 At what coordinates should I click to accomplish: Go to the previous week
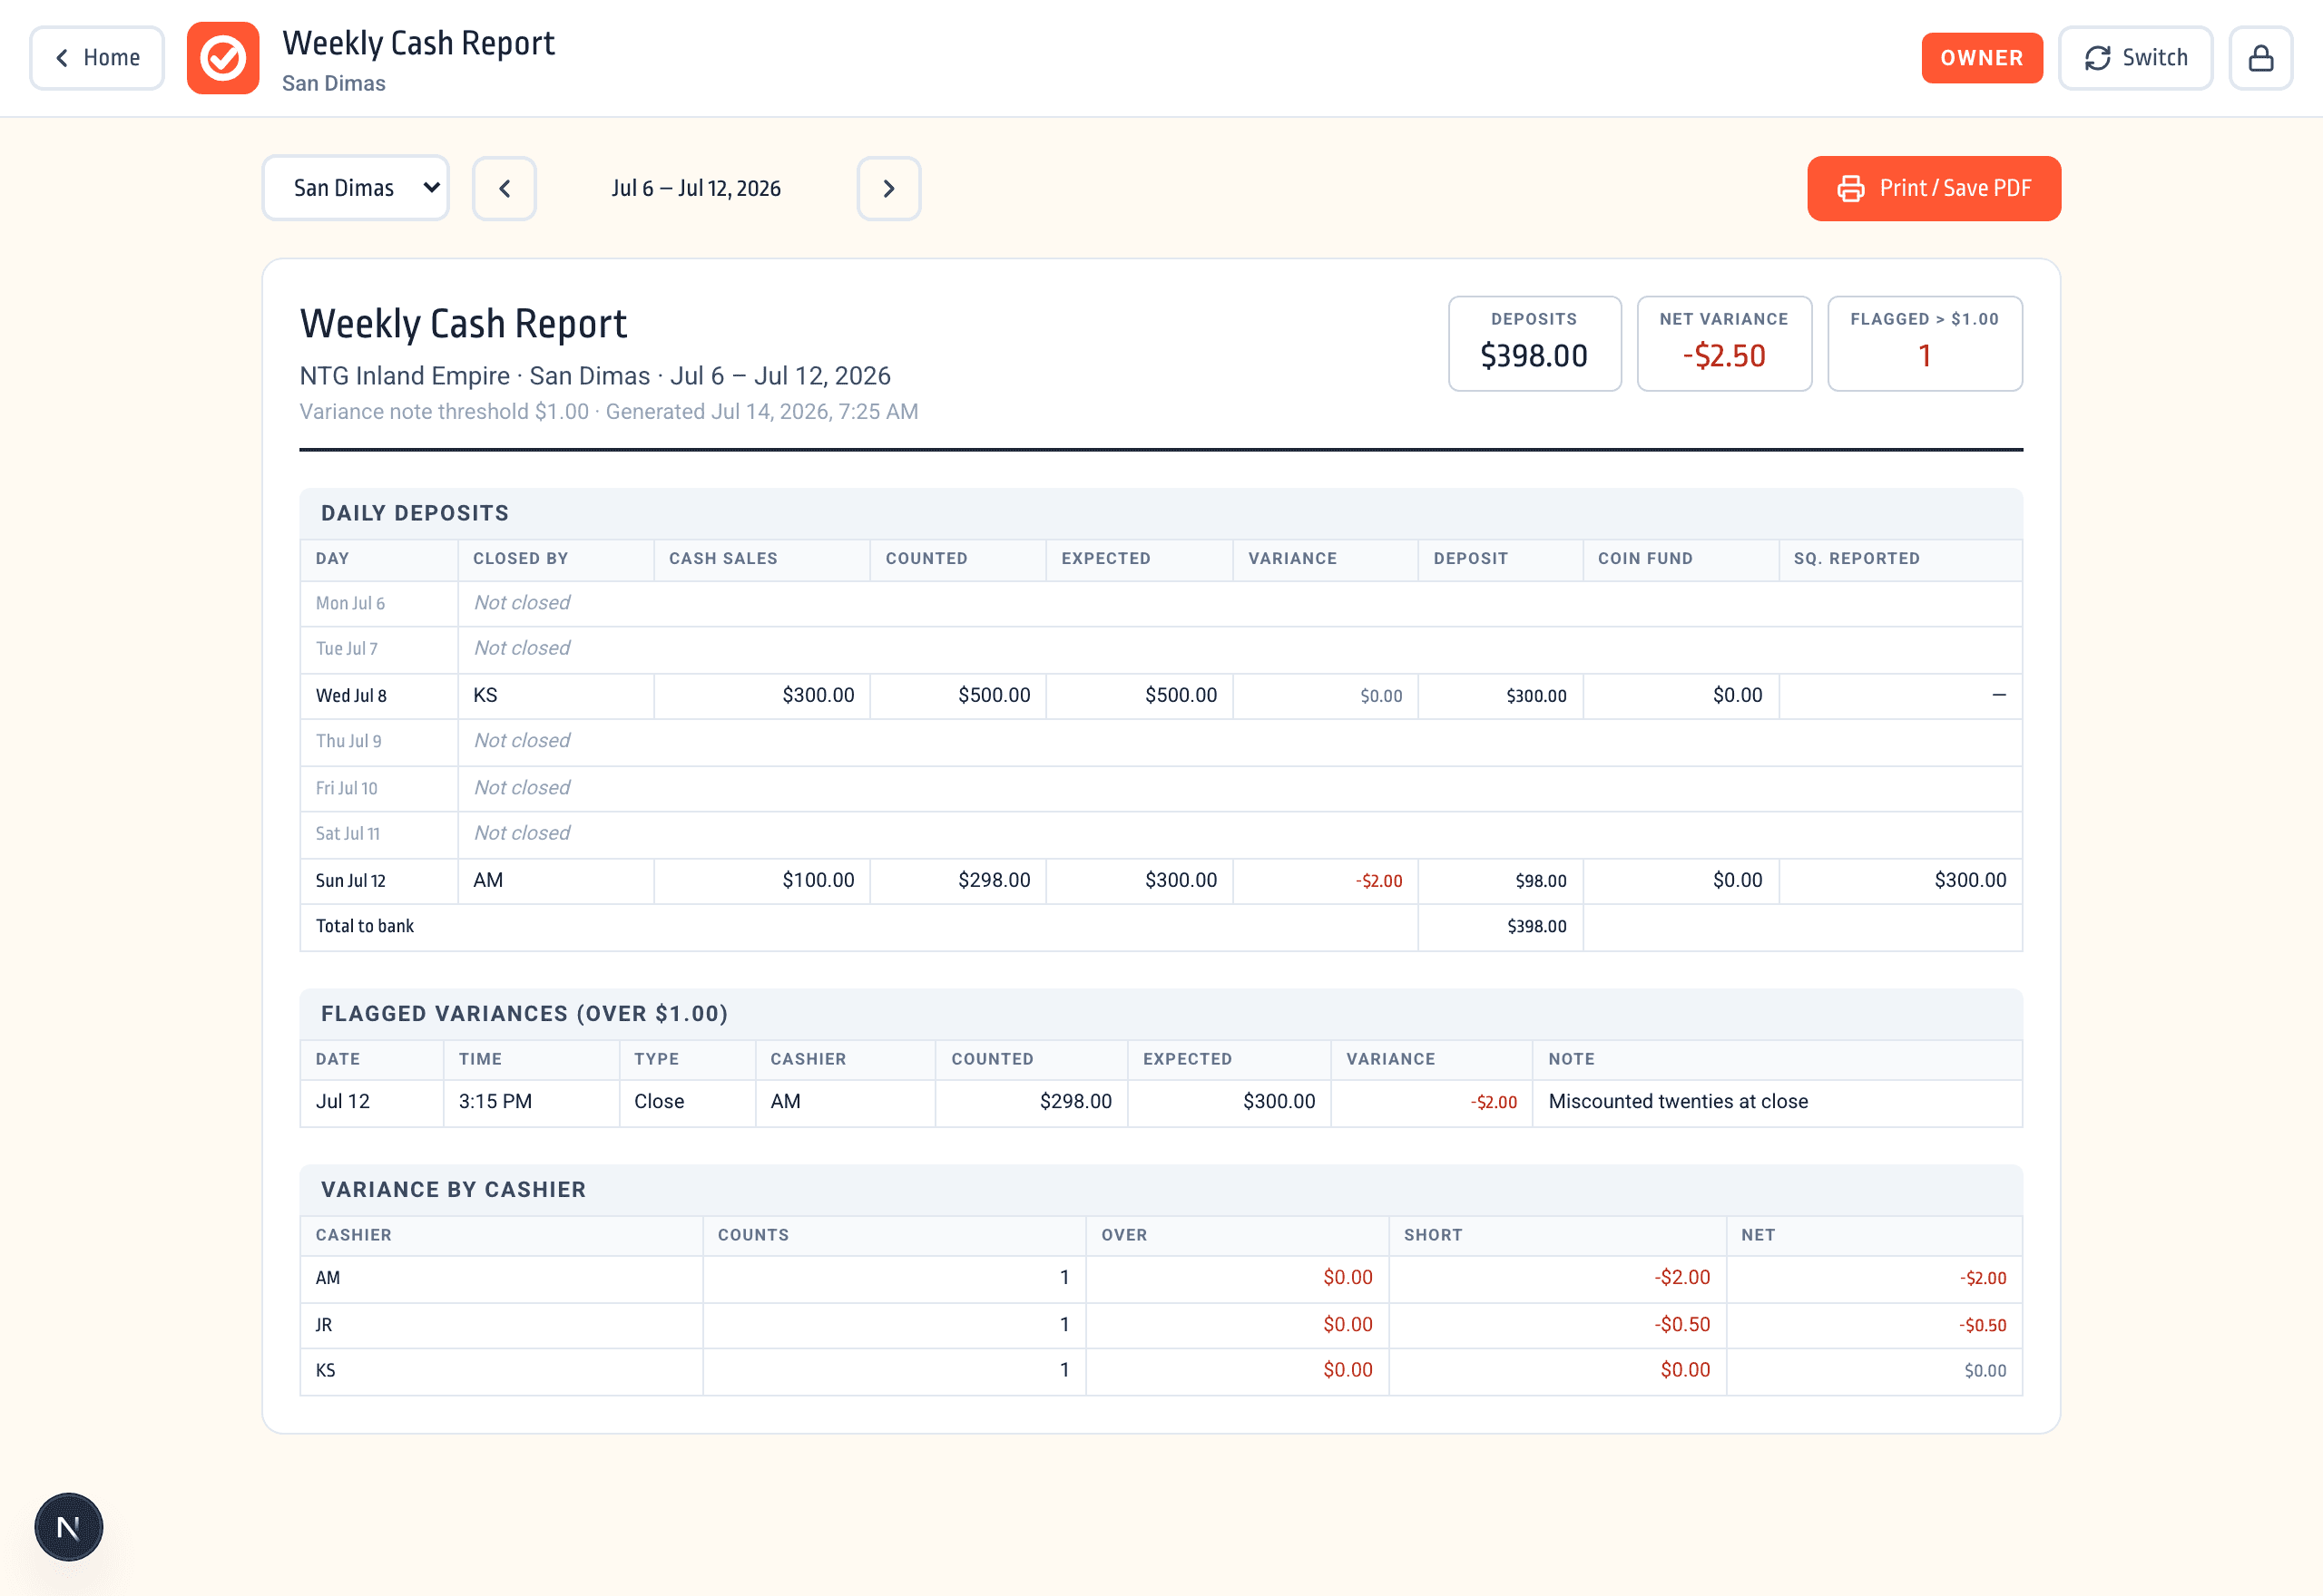[x=505, y=188]
